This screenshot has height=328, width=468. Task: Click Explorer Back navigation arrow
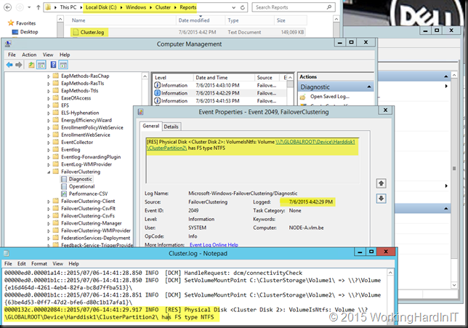point(7,7)
